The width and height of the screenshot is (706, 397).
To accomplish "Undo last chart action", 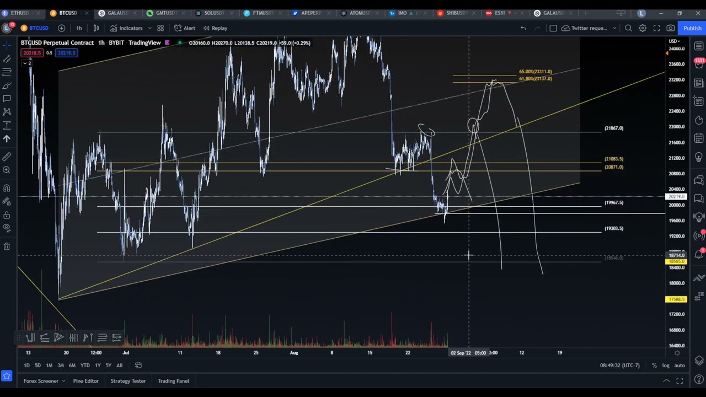I will coord(523,28).
